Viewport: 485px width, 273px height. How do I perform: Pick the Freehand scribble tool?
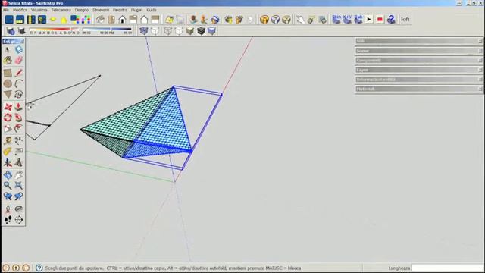point(18,94)
